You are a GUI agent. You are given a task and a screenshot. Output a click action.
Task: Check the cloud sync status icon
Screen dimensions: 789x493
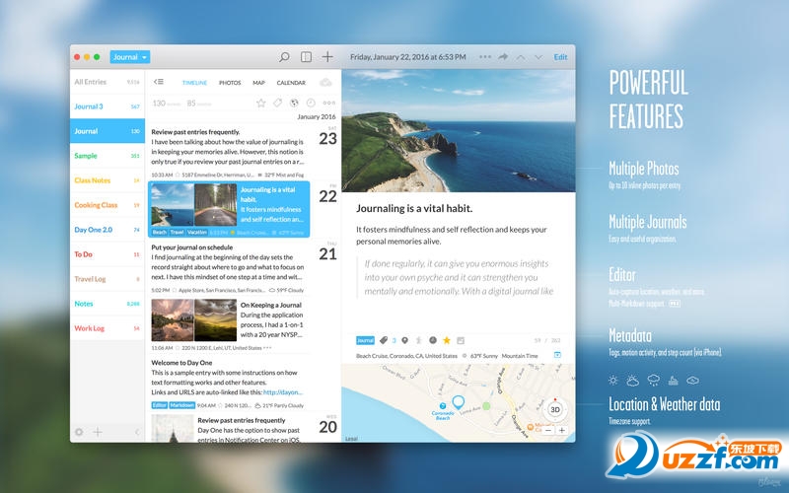pos(325,82)
